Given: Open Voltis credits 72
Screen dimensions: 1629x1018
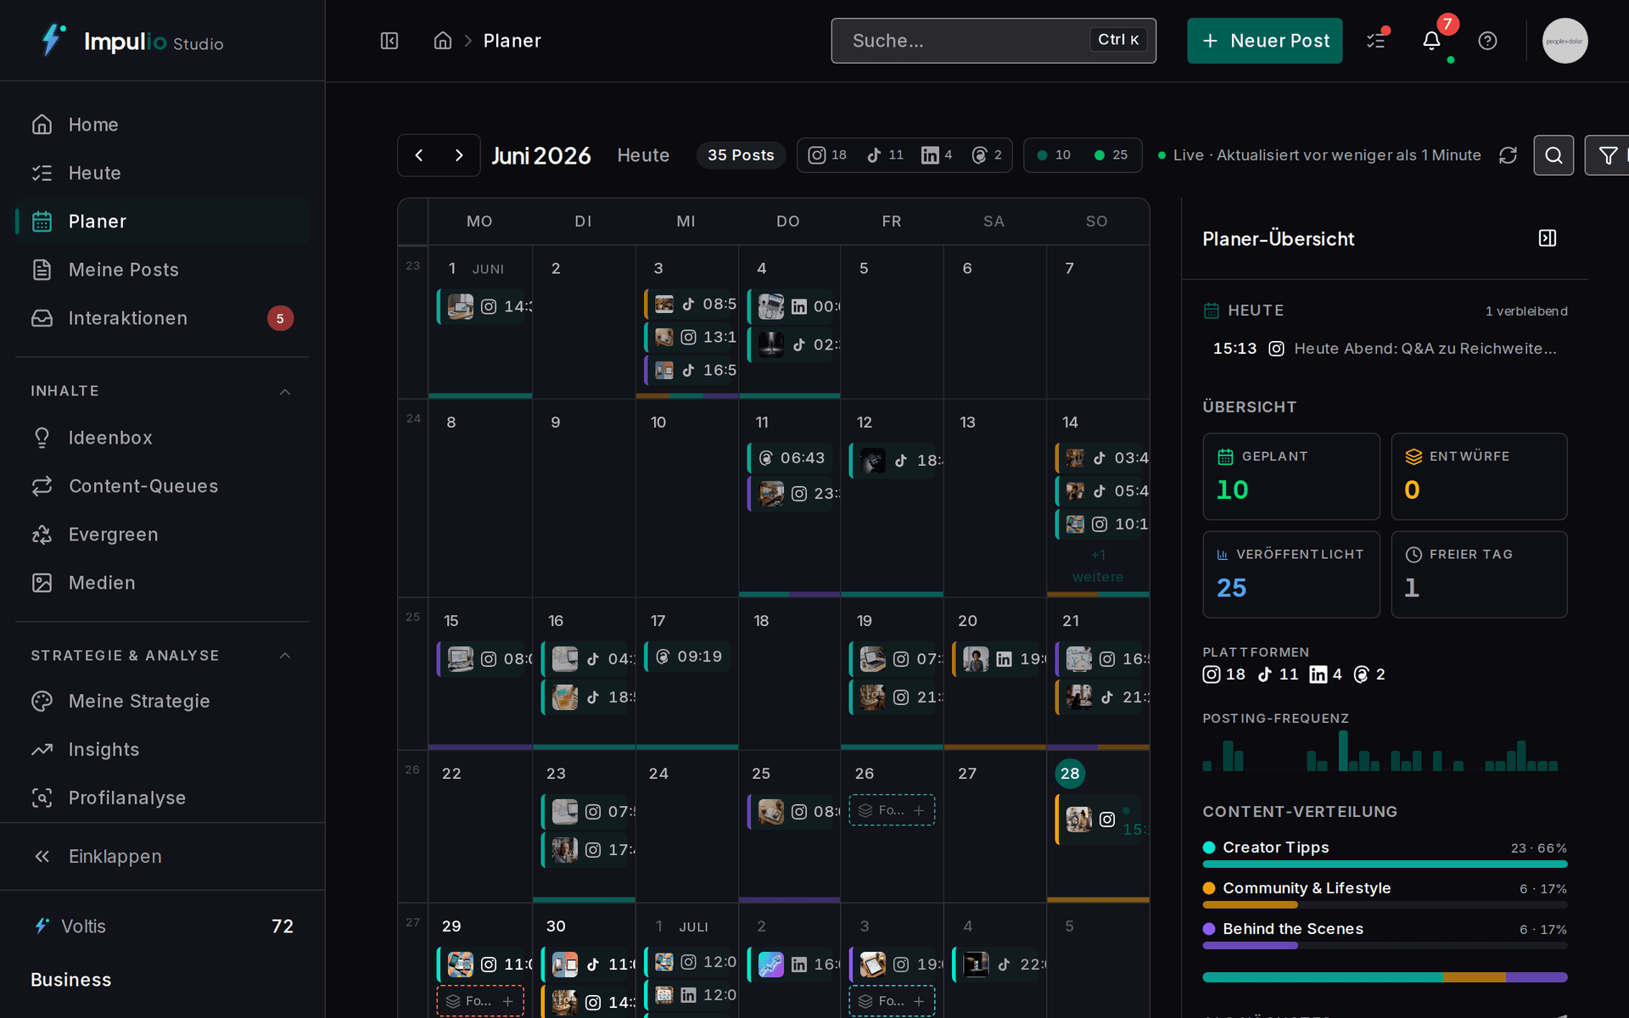Looking at the screenshot, I should [162, 926].
